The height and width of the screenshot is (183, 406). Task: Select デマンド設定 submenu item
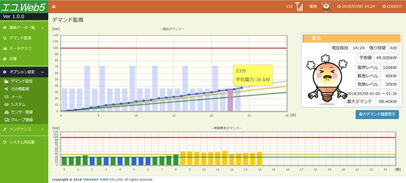(22, 81)
